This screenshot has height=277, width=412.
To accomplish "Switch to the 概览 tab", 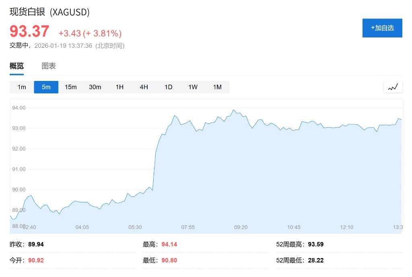I will 16,66.
